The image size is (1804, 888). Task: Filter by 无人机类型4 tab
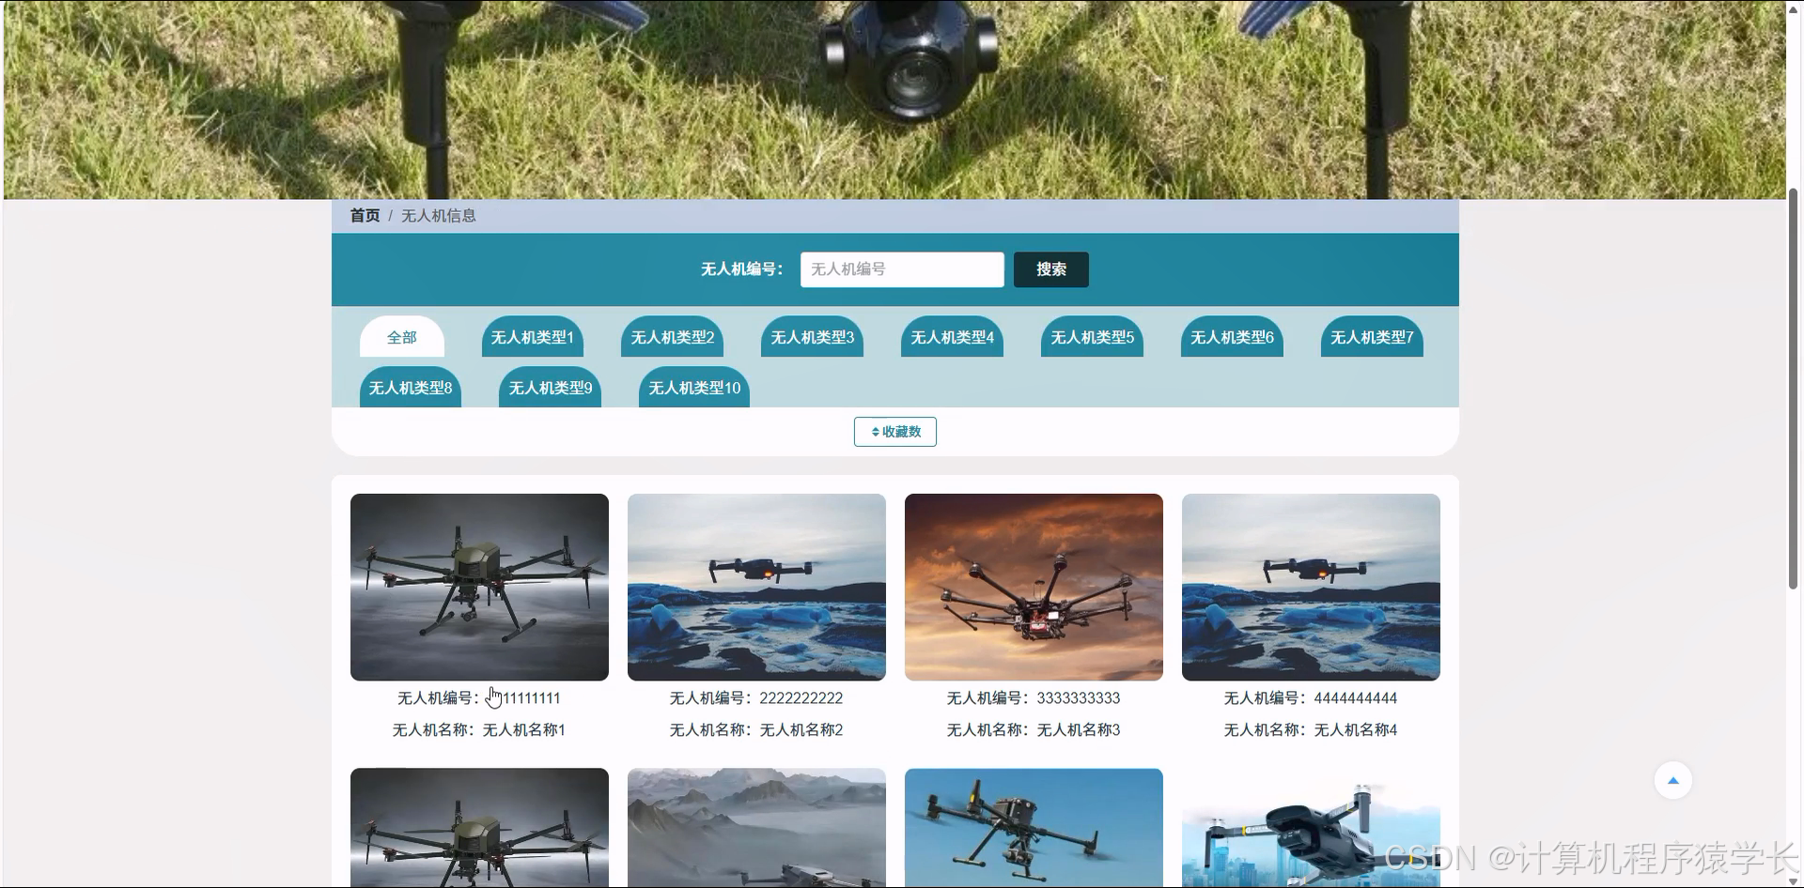(x=952, y=337)
